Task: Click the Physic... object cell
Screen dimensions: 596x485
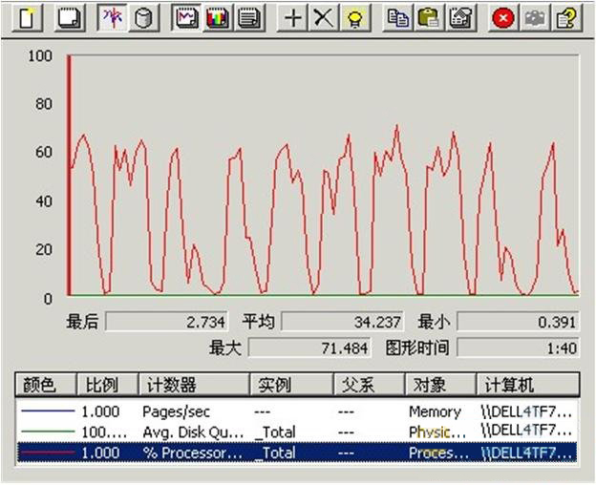Action: coord(437,432)
